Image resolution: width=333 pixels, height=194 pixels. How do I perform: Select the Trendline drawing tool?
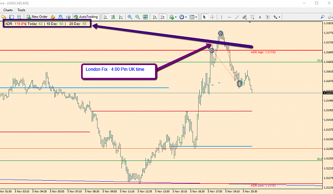tap(237, 17)
